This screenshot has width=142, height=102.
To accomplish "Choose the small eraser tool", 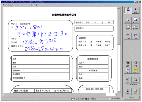I will (128, 20).
